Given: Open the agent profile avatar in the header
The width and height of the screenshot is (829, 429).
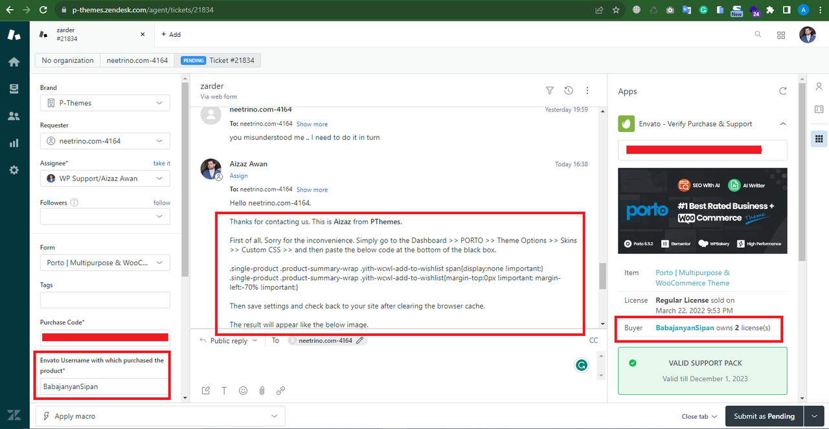Looking at the screenshot, I should (x=807, y=35).
